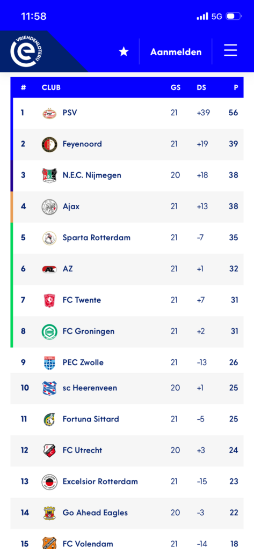254x549 pixels.
Task: Tap the PSV club crest
Action: pos(49,113)
